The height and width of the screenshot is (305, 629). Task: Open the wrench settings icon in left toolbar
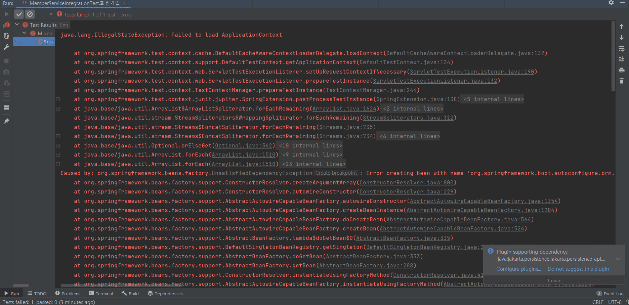tap(6, 47)
